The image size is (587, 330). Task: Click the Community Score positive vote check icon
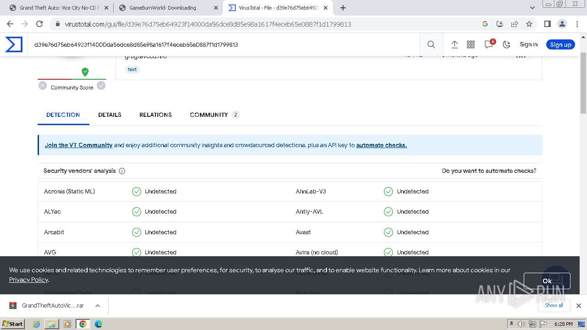pos(101,85)
